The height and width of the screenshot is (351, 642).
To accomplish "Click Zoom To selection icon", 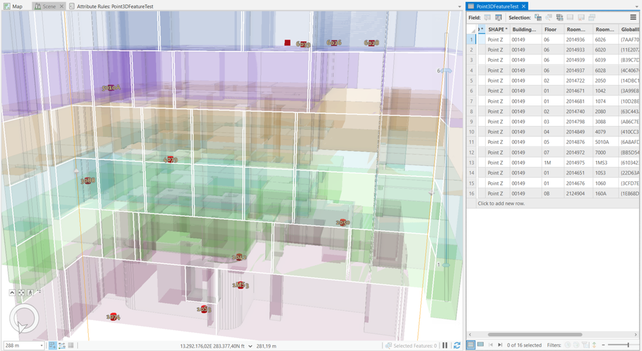I will point(549,17).
